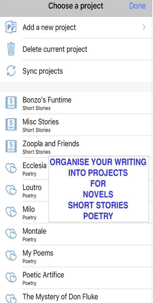Select Sync projects option
The width and height of the screenshot is (153, 303).
coord(43,71)
